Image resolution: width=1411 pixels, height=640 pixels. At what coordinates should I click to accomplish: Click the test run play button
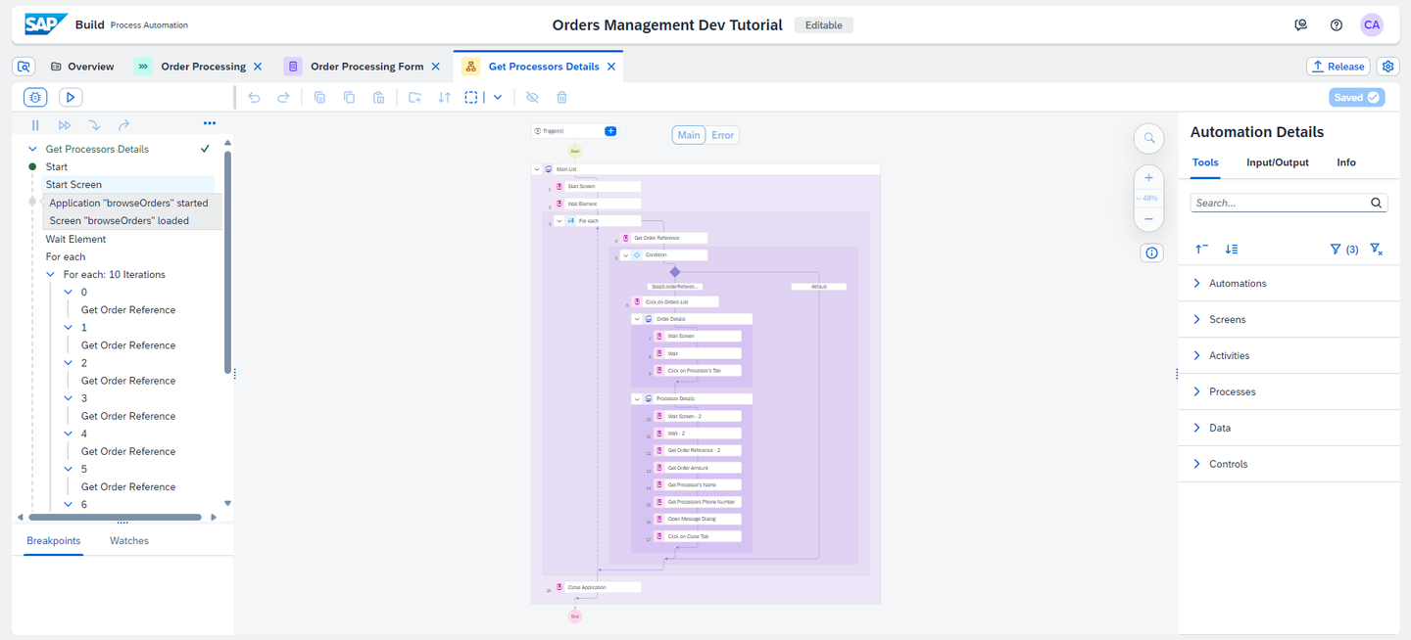coord(71,97)
